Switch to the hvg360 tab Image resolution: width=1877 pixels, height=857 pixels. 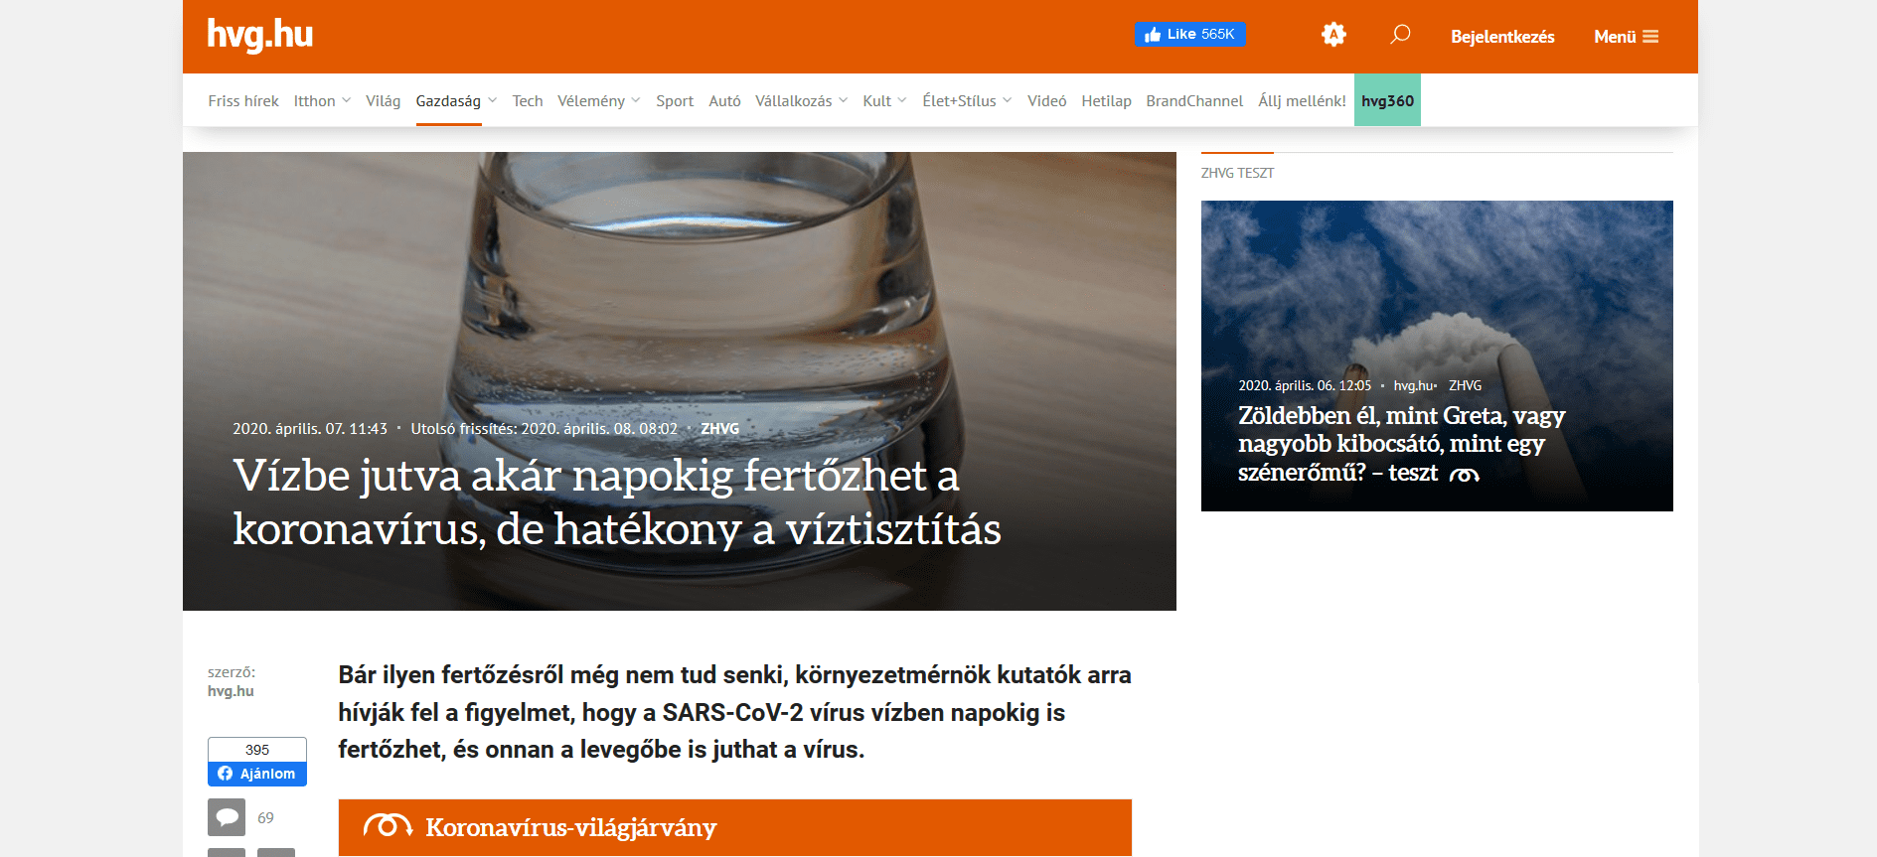(1387, 101)
